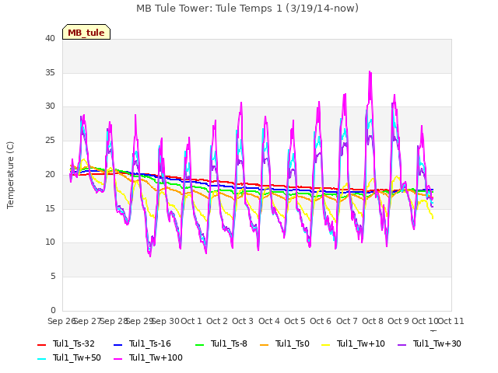Click the green Tul1_Ts-8 legend swatch

pos(199,344)
